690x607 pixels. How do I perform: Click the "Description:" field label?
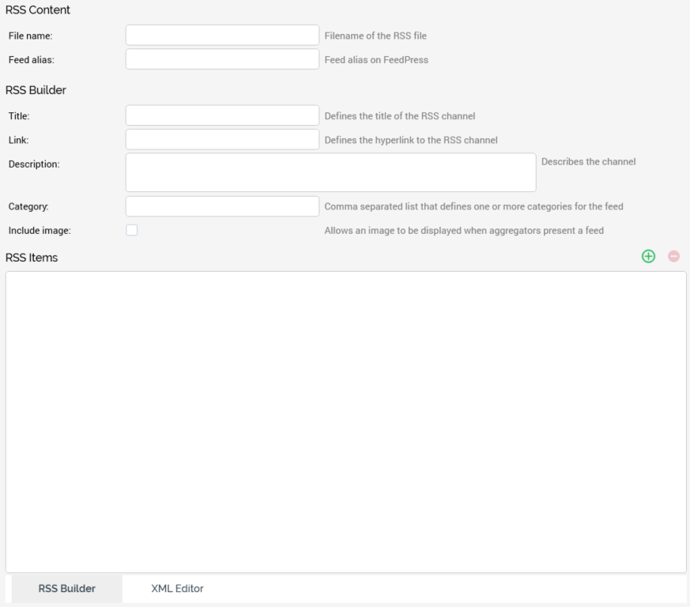[34, 164]
